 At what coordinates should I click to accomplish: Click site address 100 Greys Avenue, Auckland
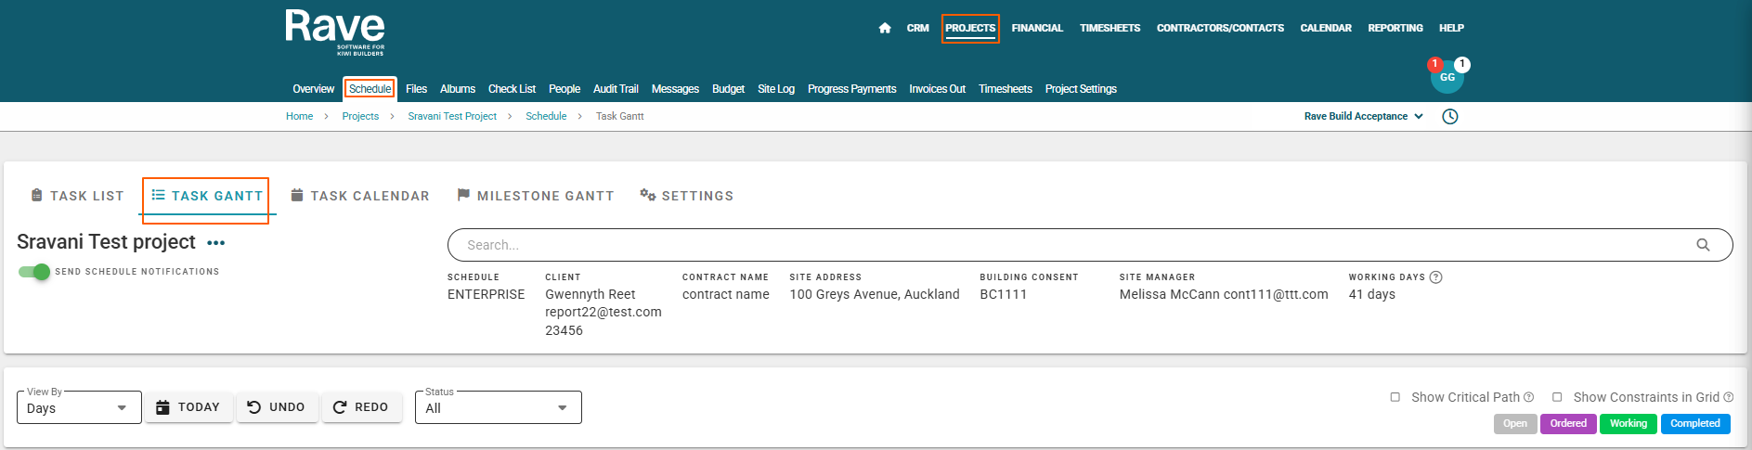[x=875, y=294]
